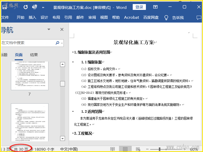Switch to Web Layout view icon
203x152 pixels.
point(138,149)
